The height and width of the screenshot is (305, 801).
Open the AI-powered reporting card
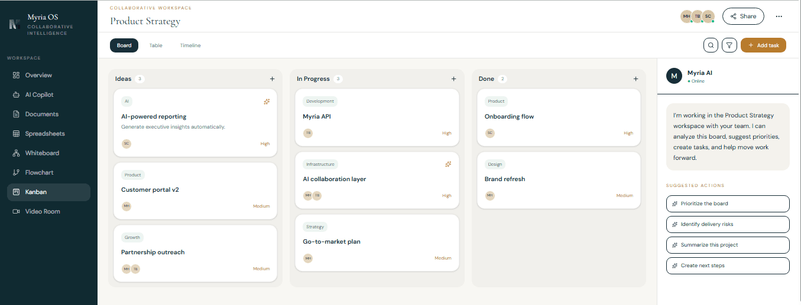point(195,123)
